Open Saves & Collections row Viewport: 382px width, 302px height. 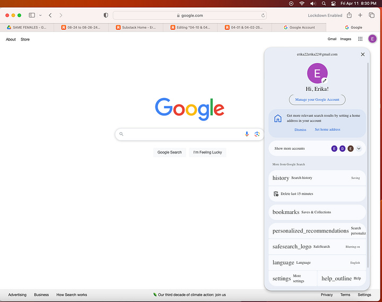pos(317,212)
